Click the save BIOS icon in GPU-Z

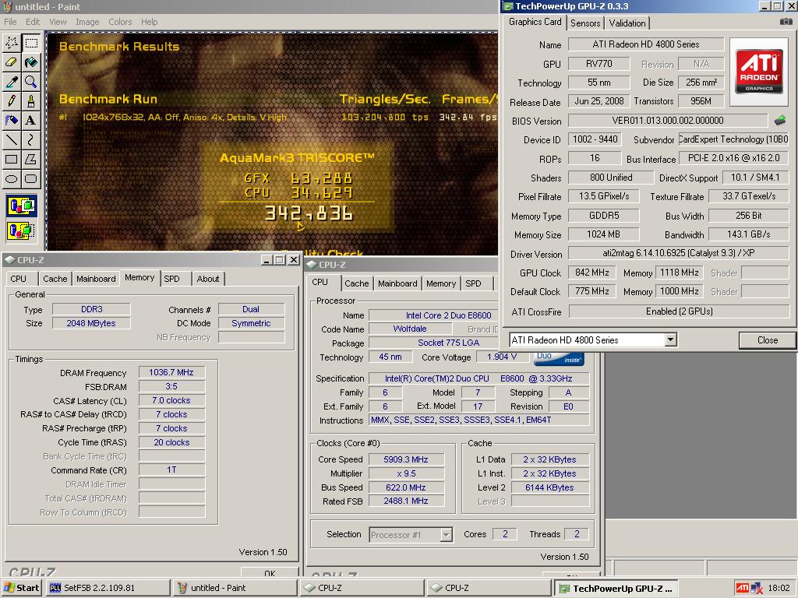tap(779, 121)
